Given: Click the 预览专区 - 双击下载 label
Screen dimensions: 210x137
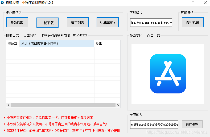Looking at the screenshot, I should [145, 35].
